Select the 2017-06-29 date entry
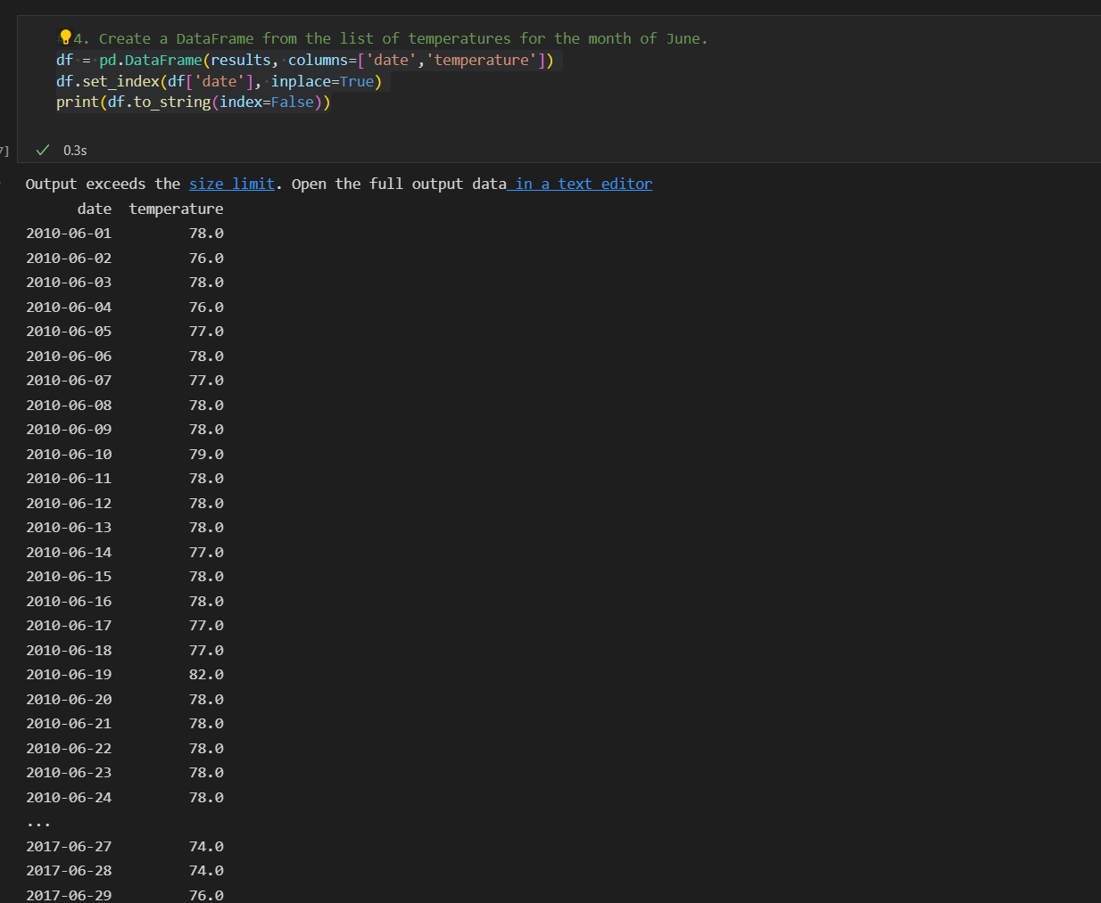 pos(69,895)
